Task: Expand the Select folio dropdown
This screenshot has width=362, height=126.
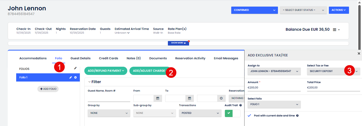Action: click(x=274, y=104)
